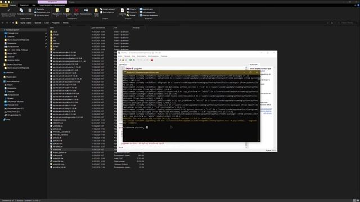
Task: Click the New file icon in Thonny toolbar
Action: click(120, 60)
